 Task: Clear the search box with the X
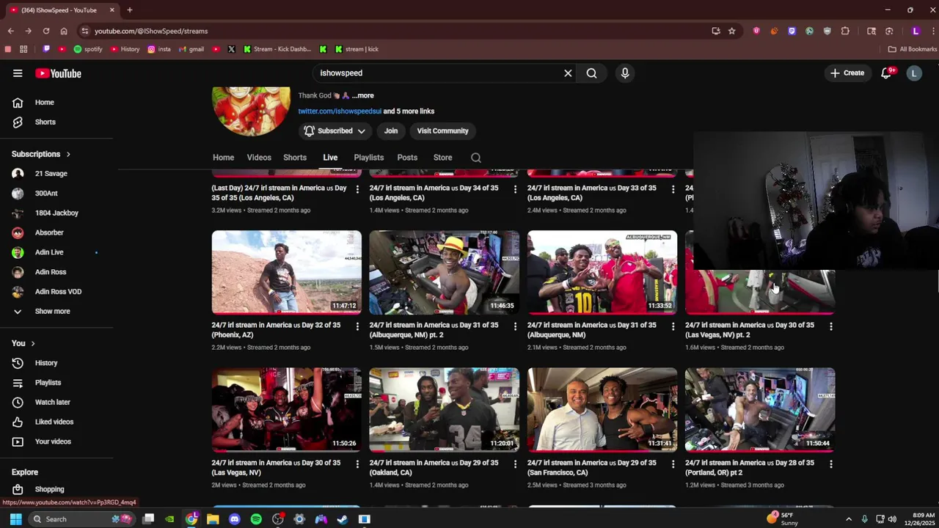(x=568, y=73)
